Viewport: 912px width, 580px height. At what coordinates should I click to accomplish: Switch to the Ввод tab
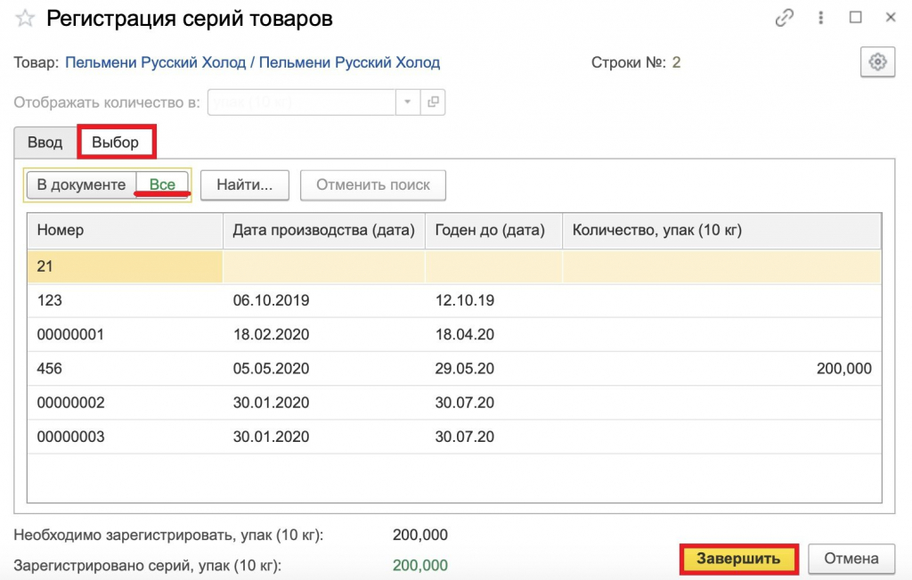(45, 143)
